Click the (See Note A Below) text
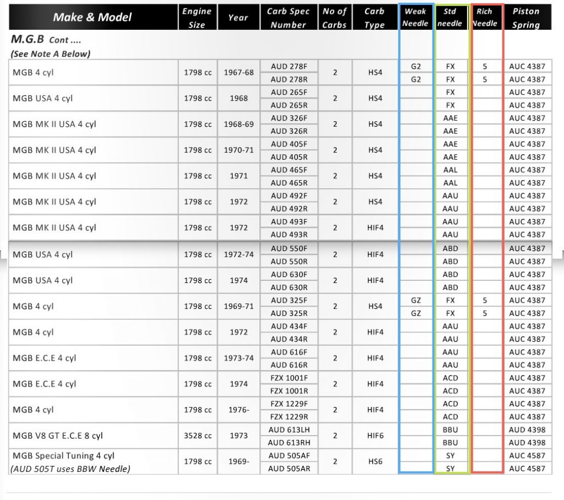Viewport: 564px width, 500px height. (50, 53)
